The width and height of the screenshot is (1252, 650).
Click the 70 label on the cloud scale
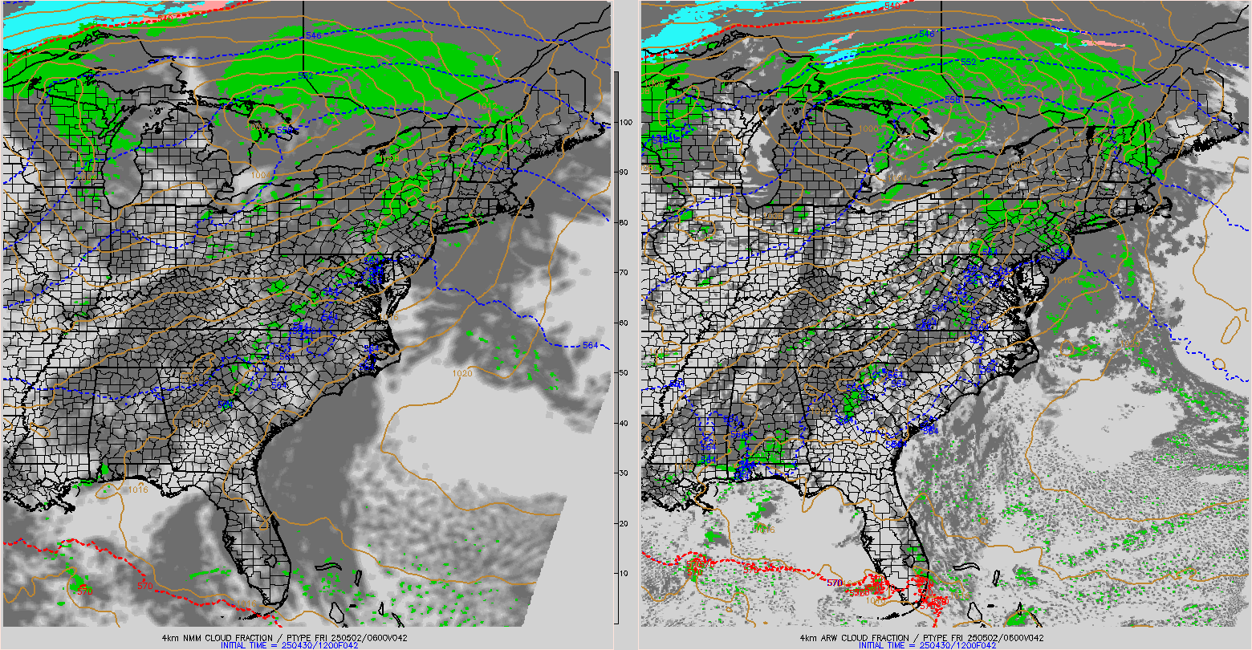click(625, 273)
